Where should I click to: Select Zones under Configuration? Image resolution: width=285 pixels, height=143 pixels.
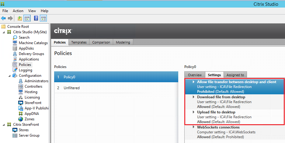point(30,119)
